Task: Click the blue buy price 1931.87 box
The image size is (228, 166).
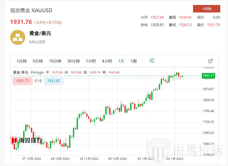Action: (54, 81)
